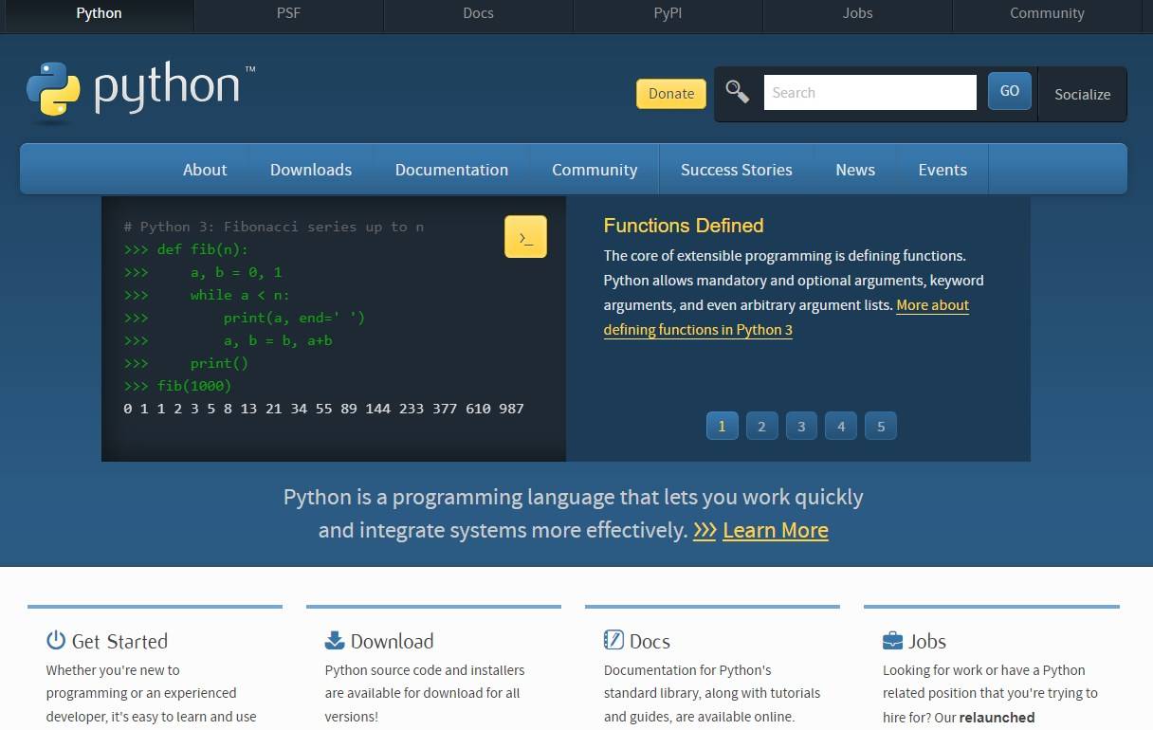
Task: Click the triple chevron before Learn More
Action: point(705,530)
